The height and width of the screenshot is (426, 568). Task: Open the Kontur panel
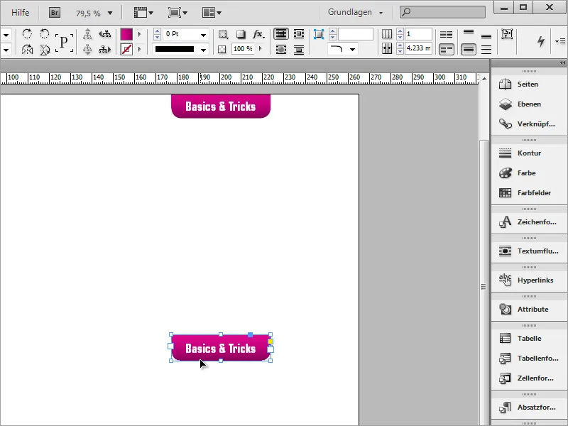tap(529, 153)
